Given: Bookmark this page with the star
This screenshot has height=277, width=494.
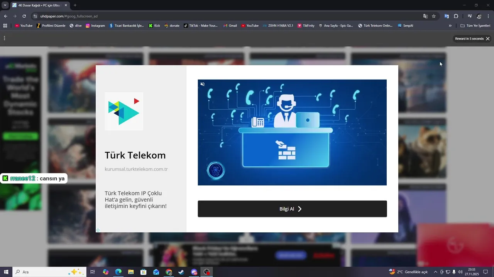Looking at the screenshot, I should (x=434, y=16).
